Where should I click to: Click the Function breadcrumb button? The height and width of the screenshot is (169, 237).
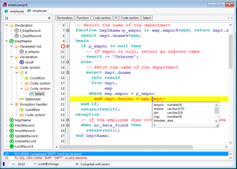pos(83,18)
